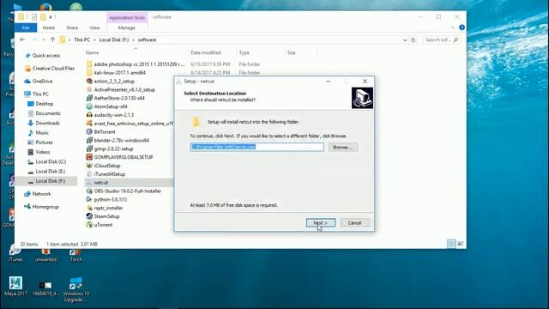Go up one folder level
The image size is (549, 309).
53,40
